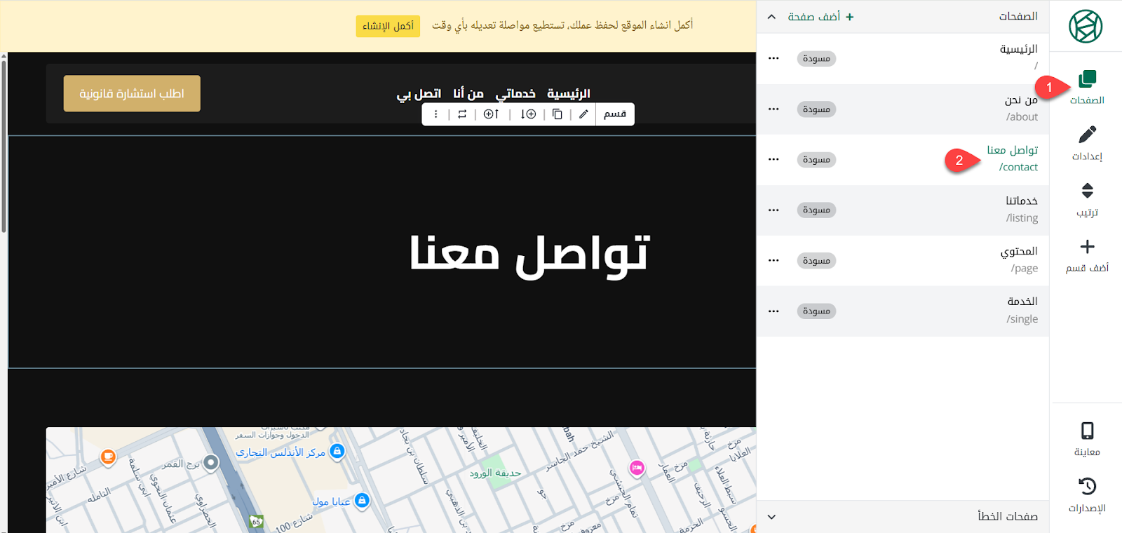The width and height of the screenshot is (1122, 533).
Task: Open the settings (إعدادات) pencil icon in sidebar
Action: coord(1087,143)
